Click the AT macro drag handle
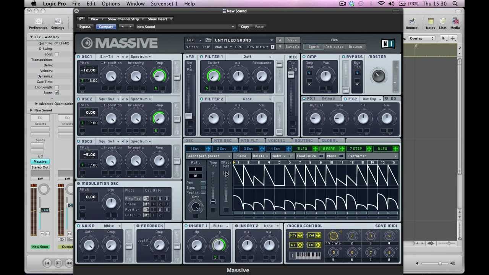This screenshot has width=489, height=275. click(x=300, y=245)
